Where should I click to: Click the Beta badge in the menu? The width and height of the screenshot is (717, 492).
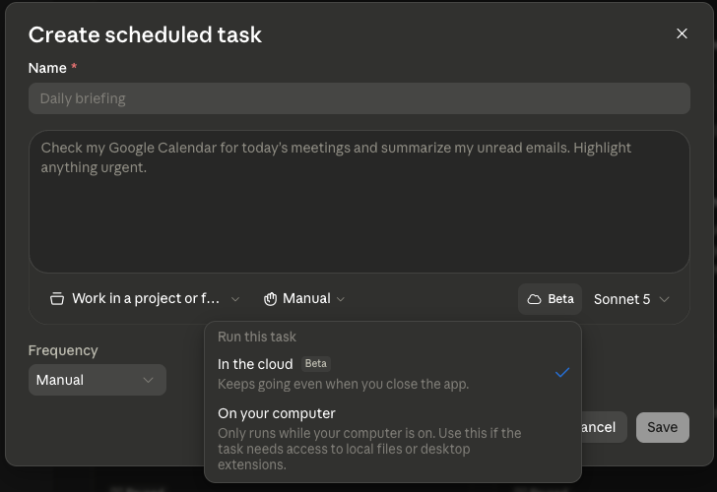point(316,364)
